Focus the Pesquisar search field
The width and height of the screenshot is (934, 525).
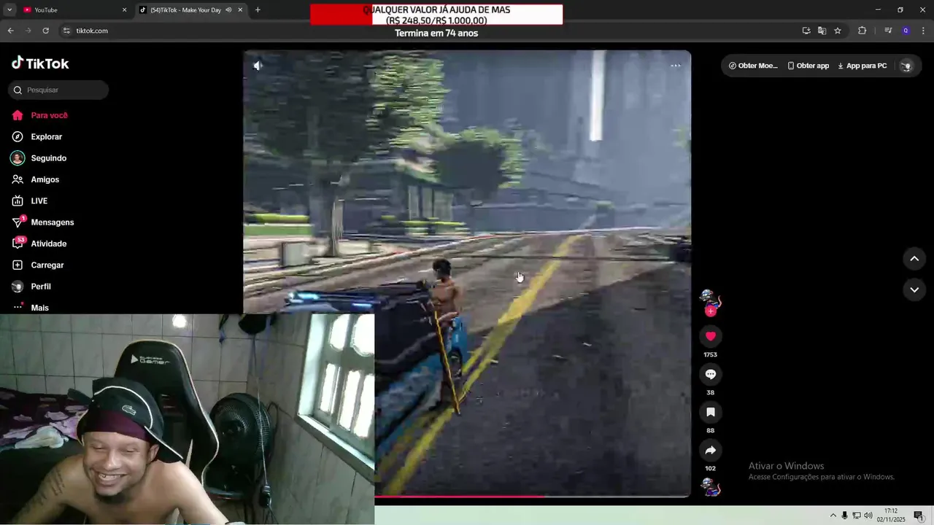tap(58, 90)
